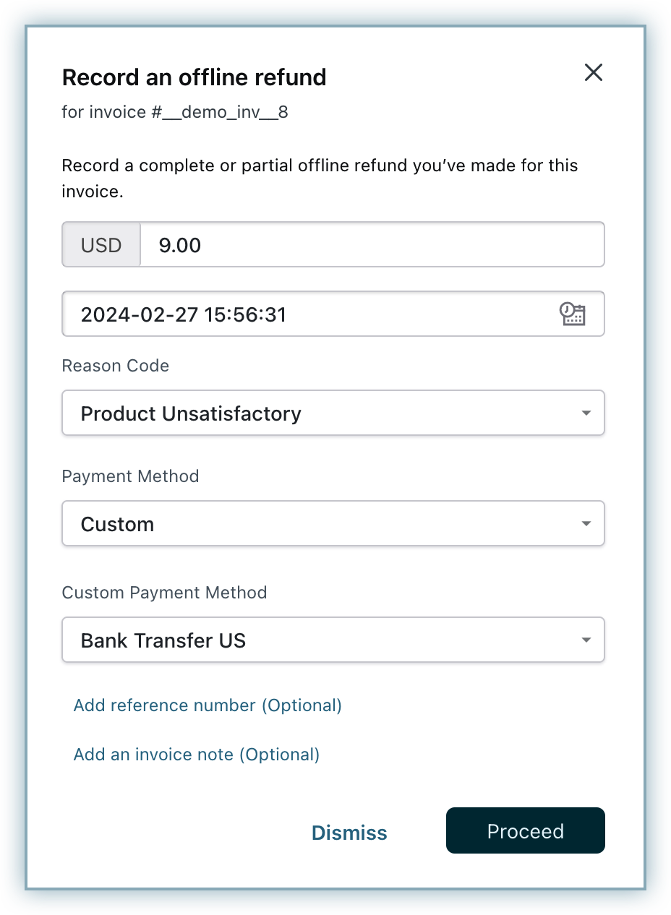This screenshot has width=671, height=915.
Task: Add an optional reference number
Action: pos(208,705)
